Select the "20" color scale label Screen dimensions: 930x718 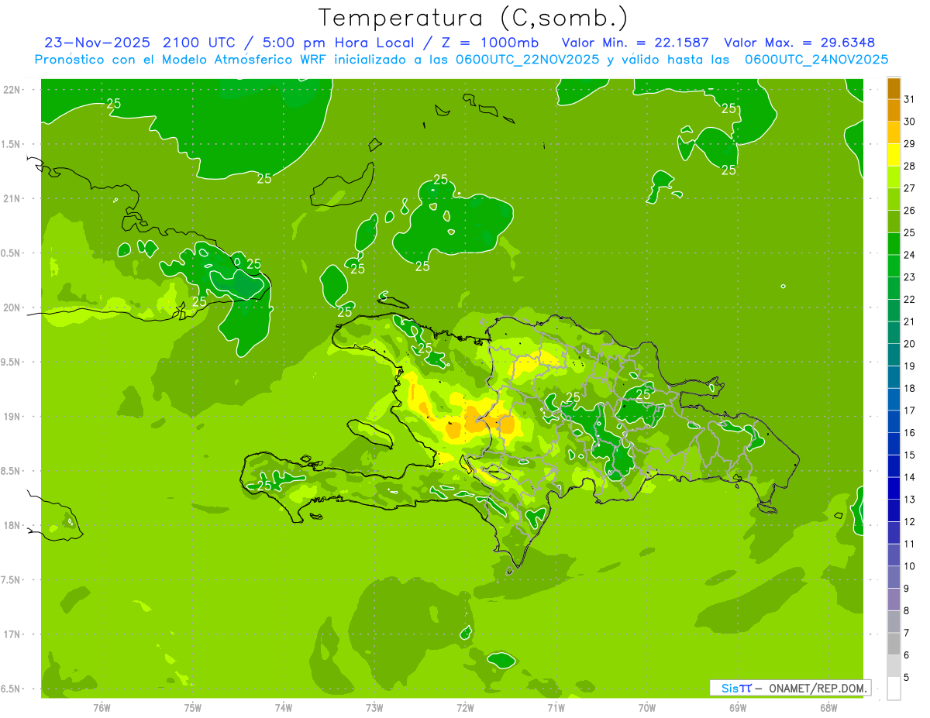pos(910,344)
